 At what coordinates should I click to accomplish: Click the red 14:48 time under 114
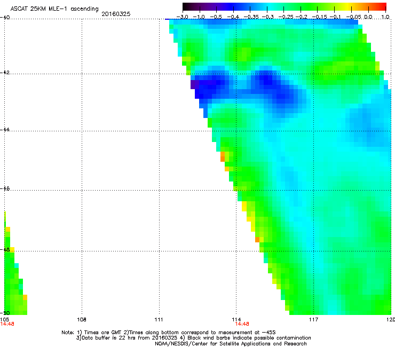click(x=242, y=324)
